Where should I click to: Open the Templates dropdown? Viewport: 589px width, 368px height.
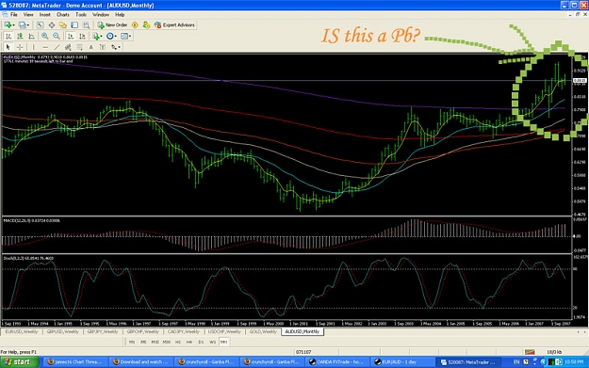click(125, 37)
